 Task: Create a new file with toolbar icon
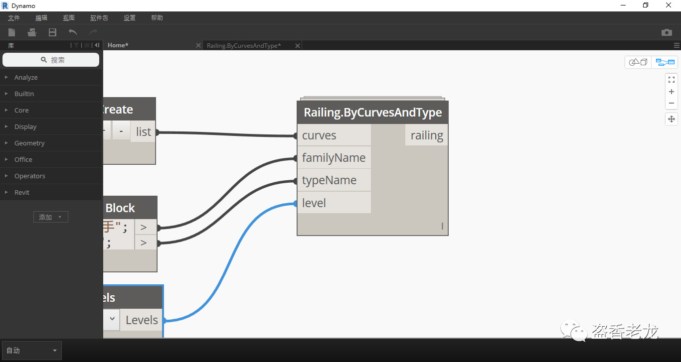point(11,32)
